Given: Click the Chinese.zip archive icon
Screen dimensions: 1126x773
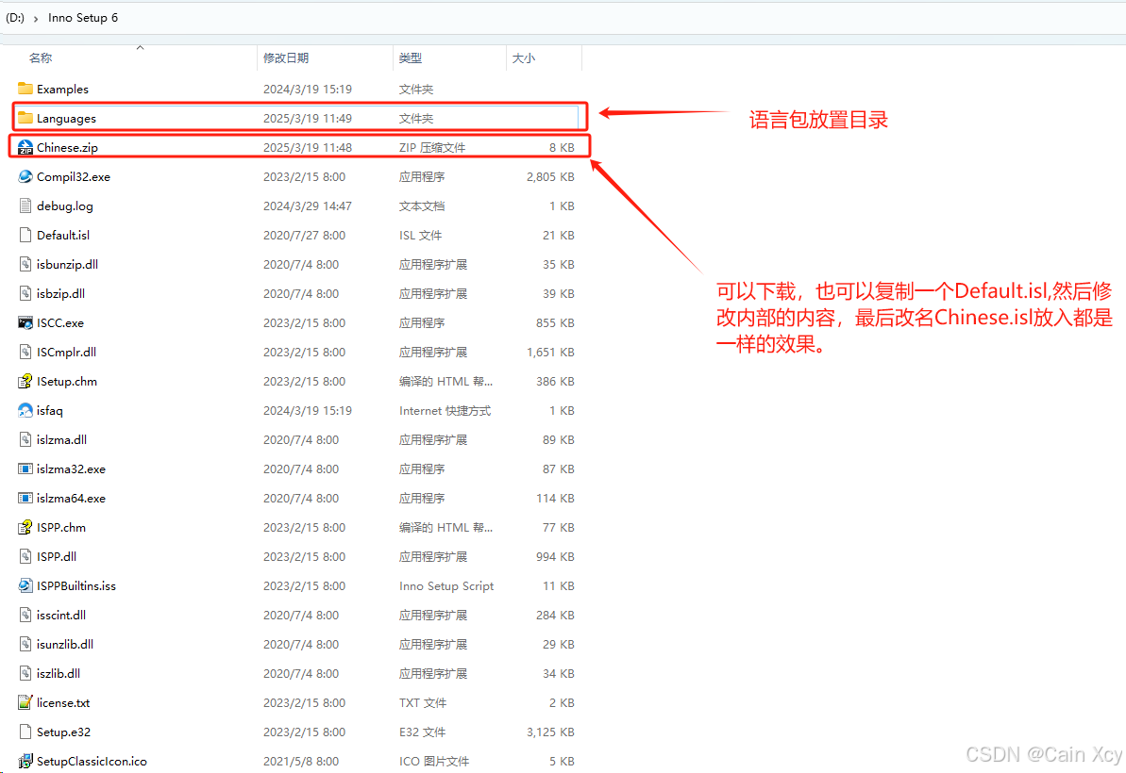Looking at the screenshot, I should [x=25, y=147].
